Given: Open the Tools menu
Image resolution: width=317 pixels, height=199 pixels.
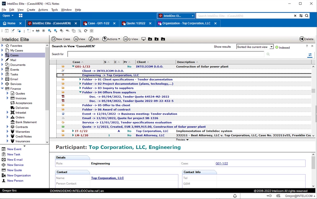Looking at the screenshot, I should [x=55, y=10].
